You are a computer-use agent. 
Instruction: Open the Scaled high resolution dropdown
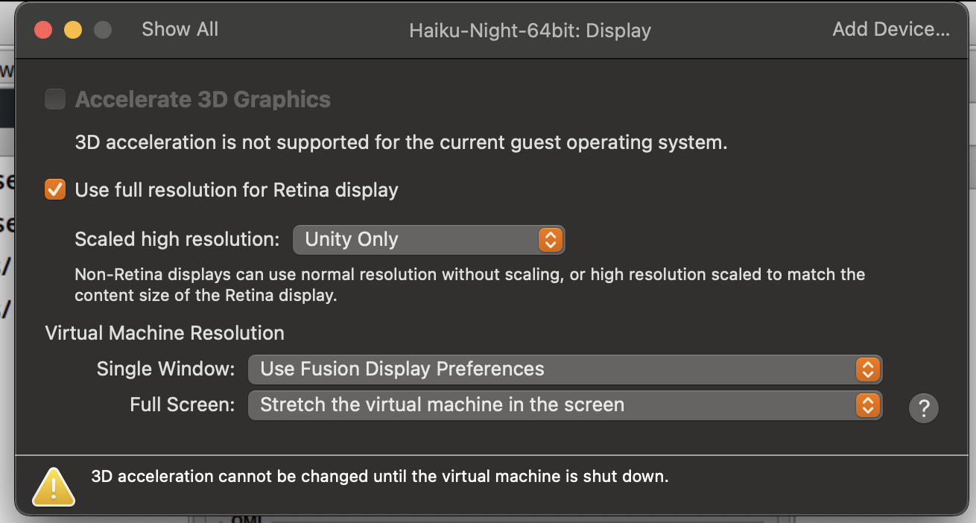(x=429, y=239)
